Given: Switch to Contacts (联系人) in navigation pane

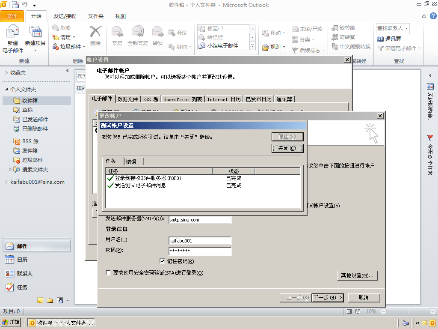Looking at the screenshot, I should click(x=37, y=274).
